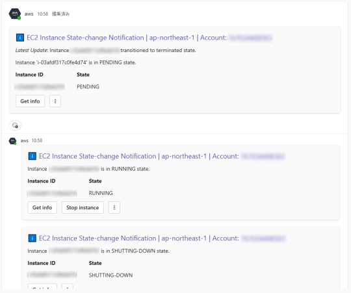The width and height of the screenshot is (351, 293).
Task: Open the first EC2 State-change Notification title link
Action: pos(127,38)
